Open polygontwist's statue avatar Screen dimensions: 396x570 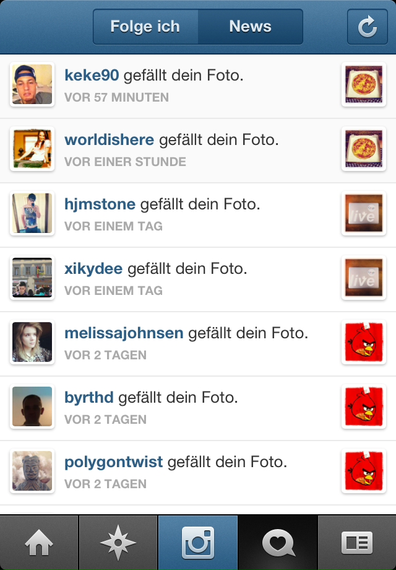coord(32,471)
